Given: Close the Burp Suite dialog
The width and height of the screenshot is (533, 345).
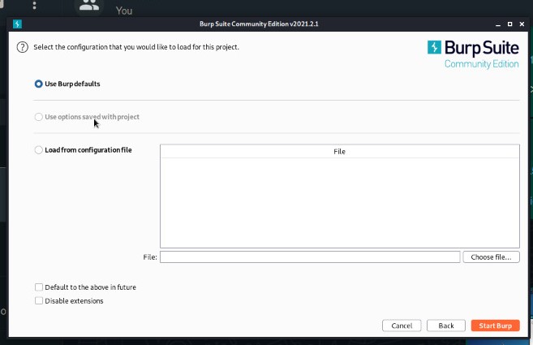Looking at the screenshot, I should click(x=522, y=24).
